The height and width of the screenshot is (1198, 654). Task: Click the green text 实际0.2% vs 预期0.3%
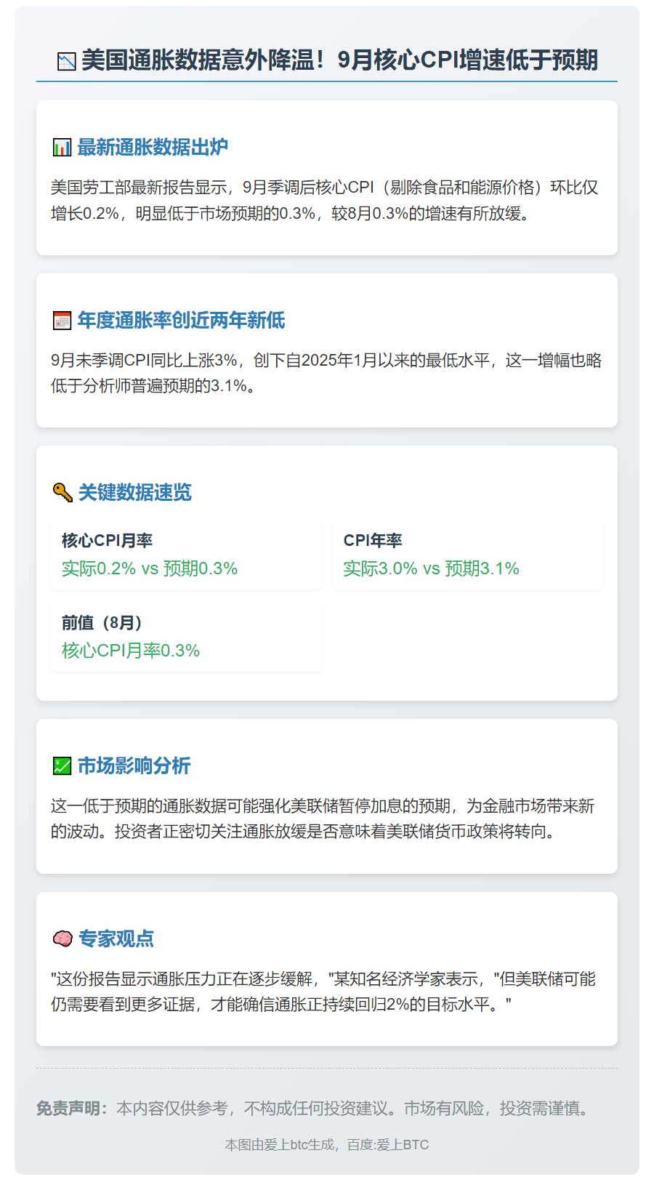point(150,568)
